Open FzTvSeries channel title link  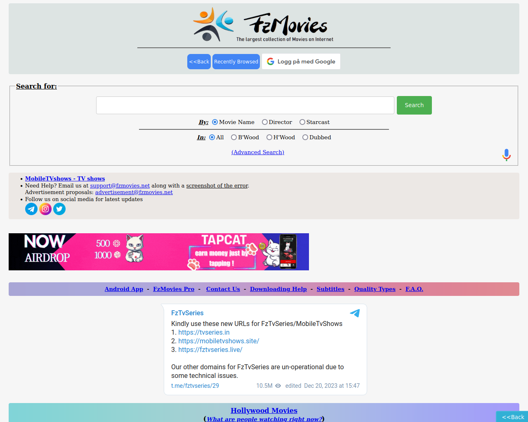pyautogui.click(x=187, y=313)
